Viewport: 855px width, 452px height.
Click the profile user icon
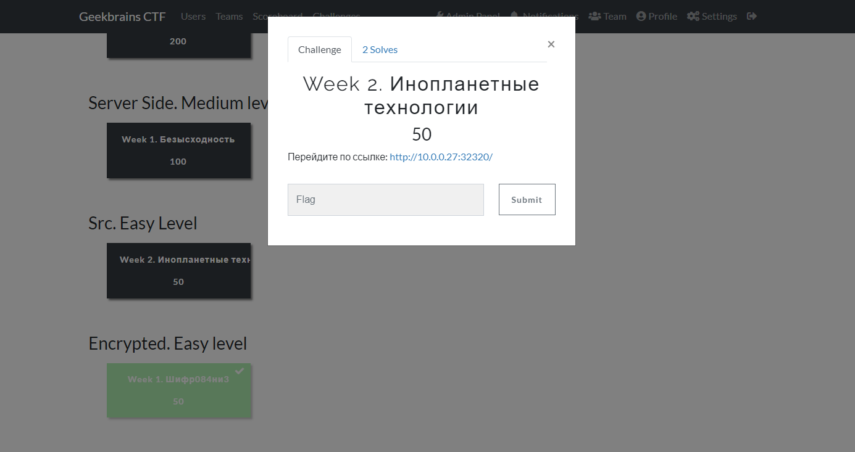pyautogui.click(x=641, y=17)
